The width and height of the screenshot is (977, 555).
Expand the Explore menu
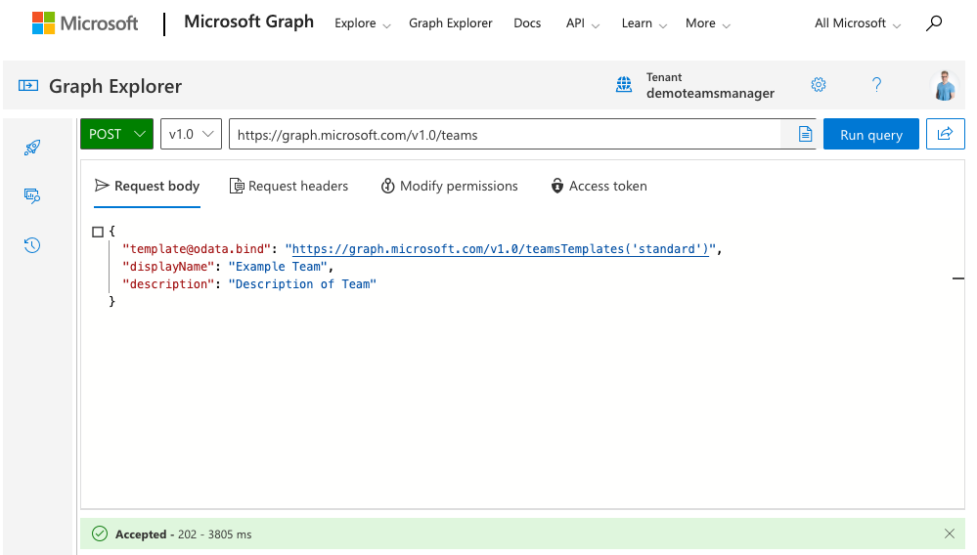(363, 23)
